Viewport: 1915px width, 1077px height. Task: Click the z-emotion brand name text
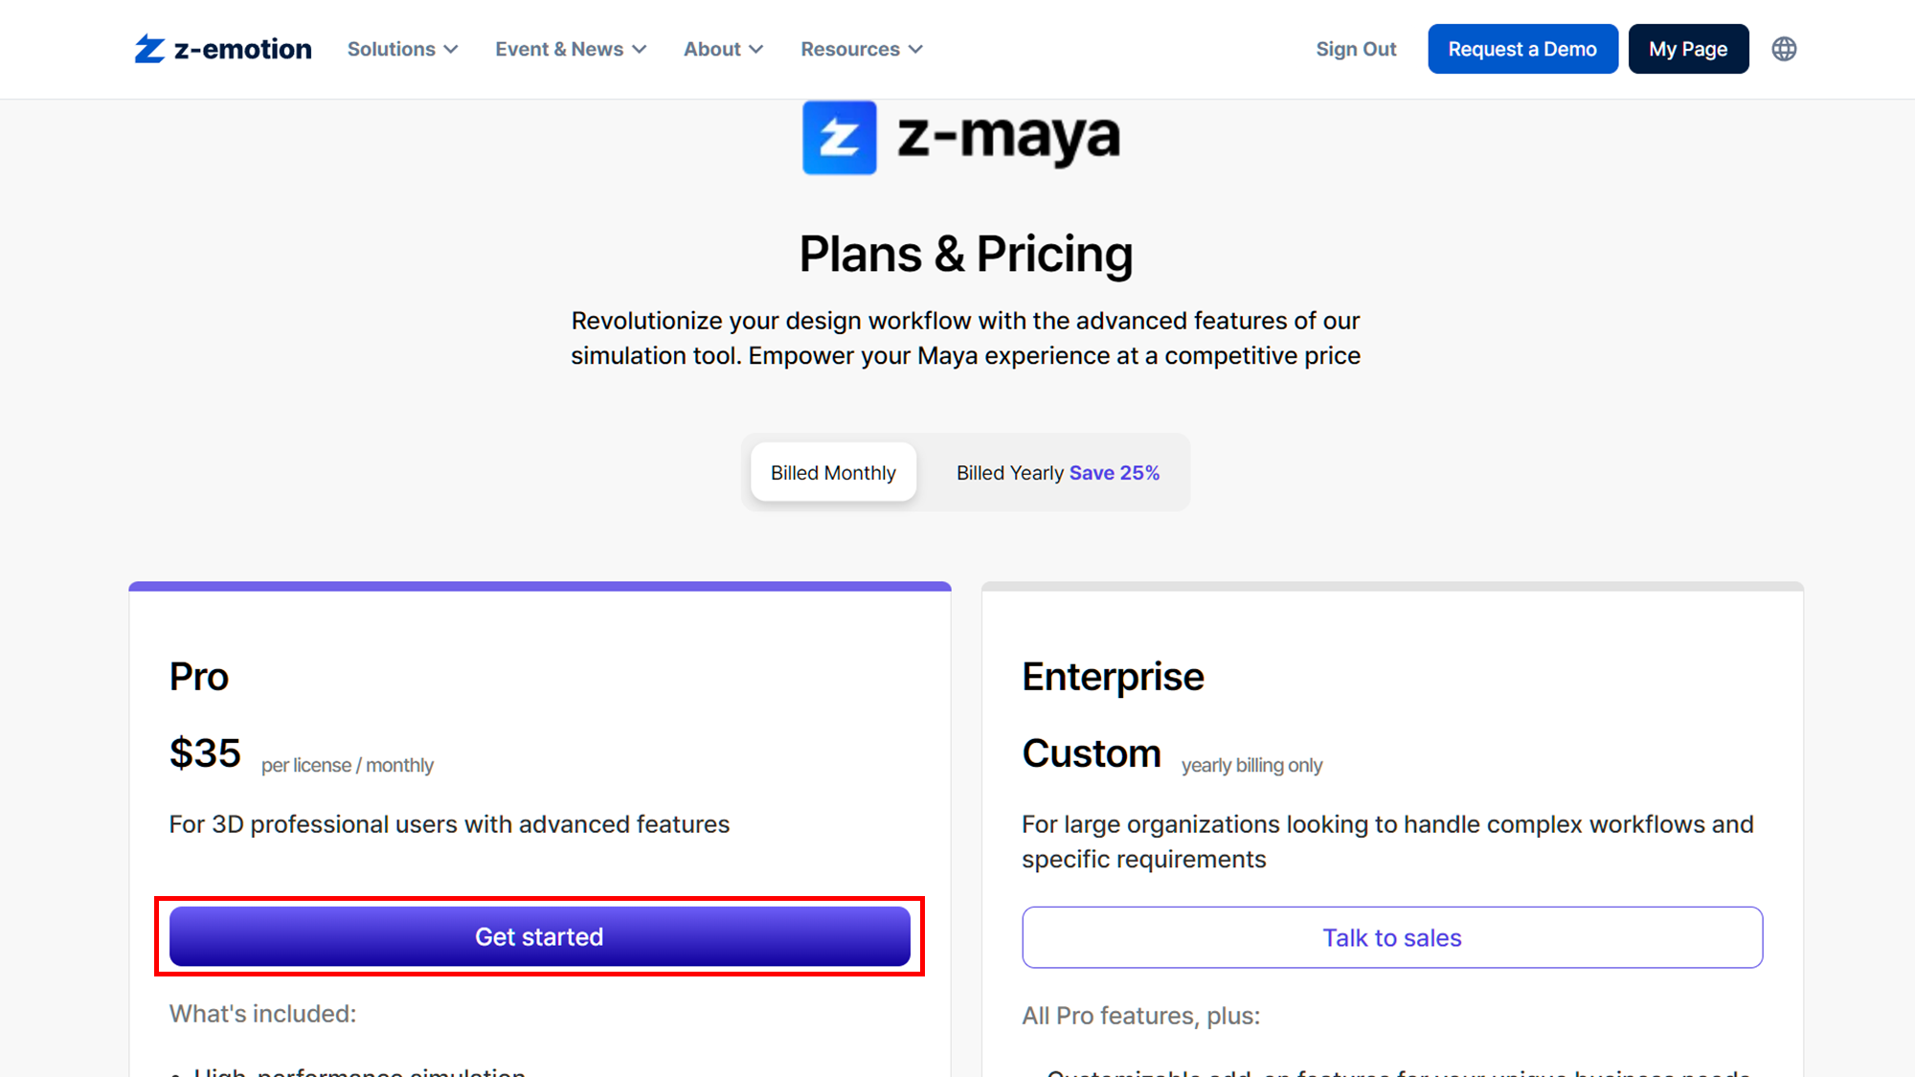pyautogui.click(x=243, y=49)
